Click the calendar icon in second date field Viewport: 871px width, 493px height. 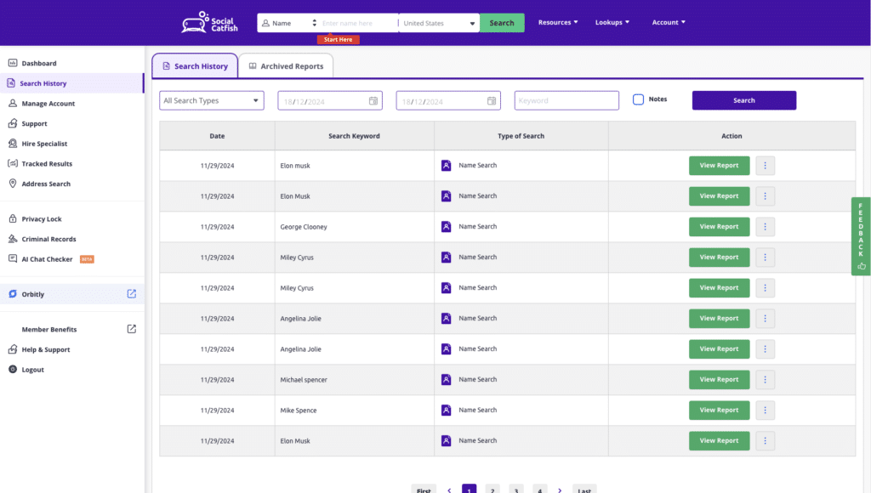pyautogui.click(x=491, y=101)
